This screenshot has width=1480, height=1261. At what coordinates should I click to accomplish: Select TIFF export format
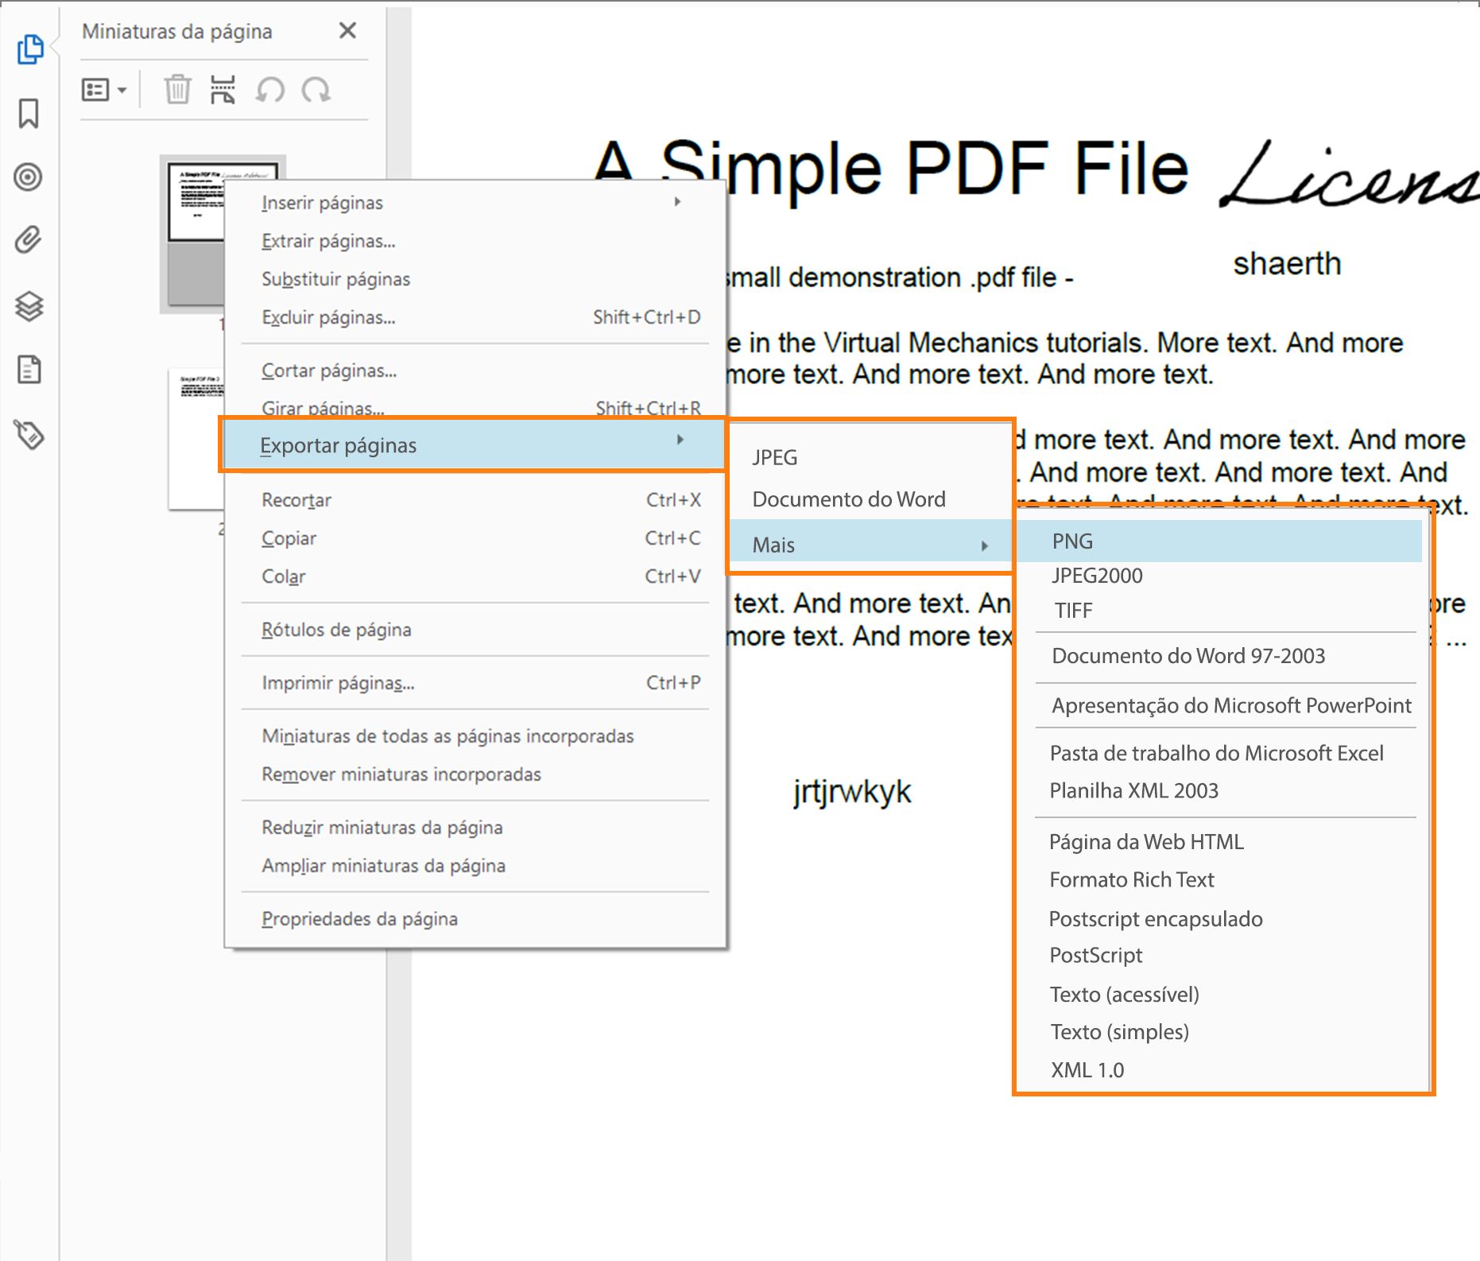(x=1221, y=611)
